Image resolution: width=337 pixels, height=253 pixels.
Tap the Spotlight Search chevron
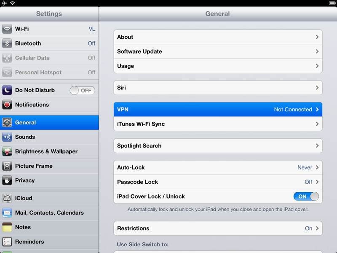click(317, 145)
